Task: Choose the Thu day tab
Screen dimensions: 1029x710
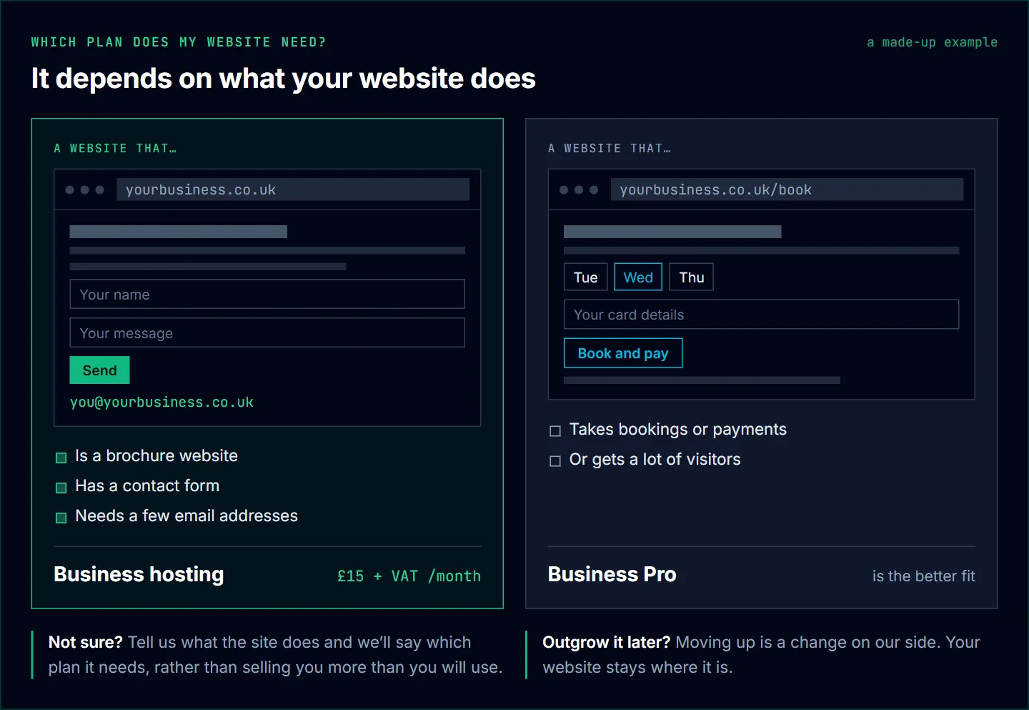Action: coord(692,277)
